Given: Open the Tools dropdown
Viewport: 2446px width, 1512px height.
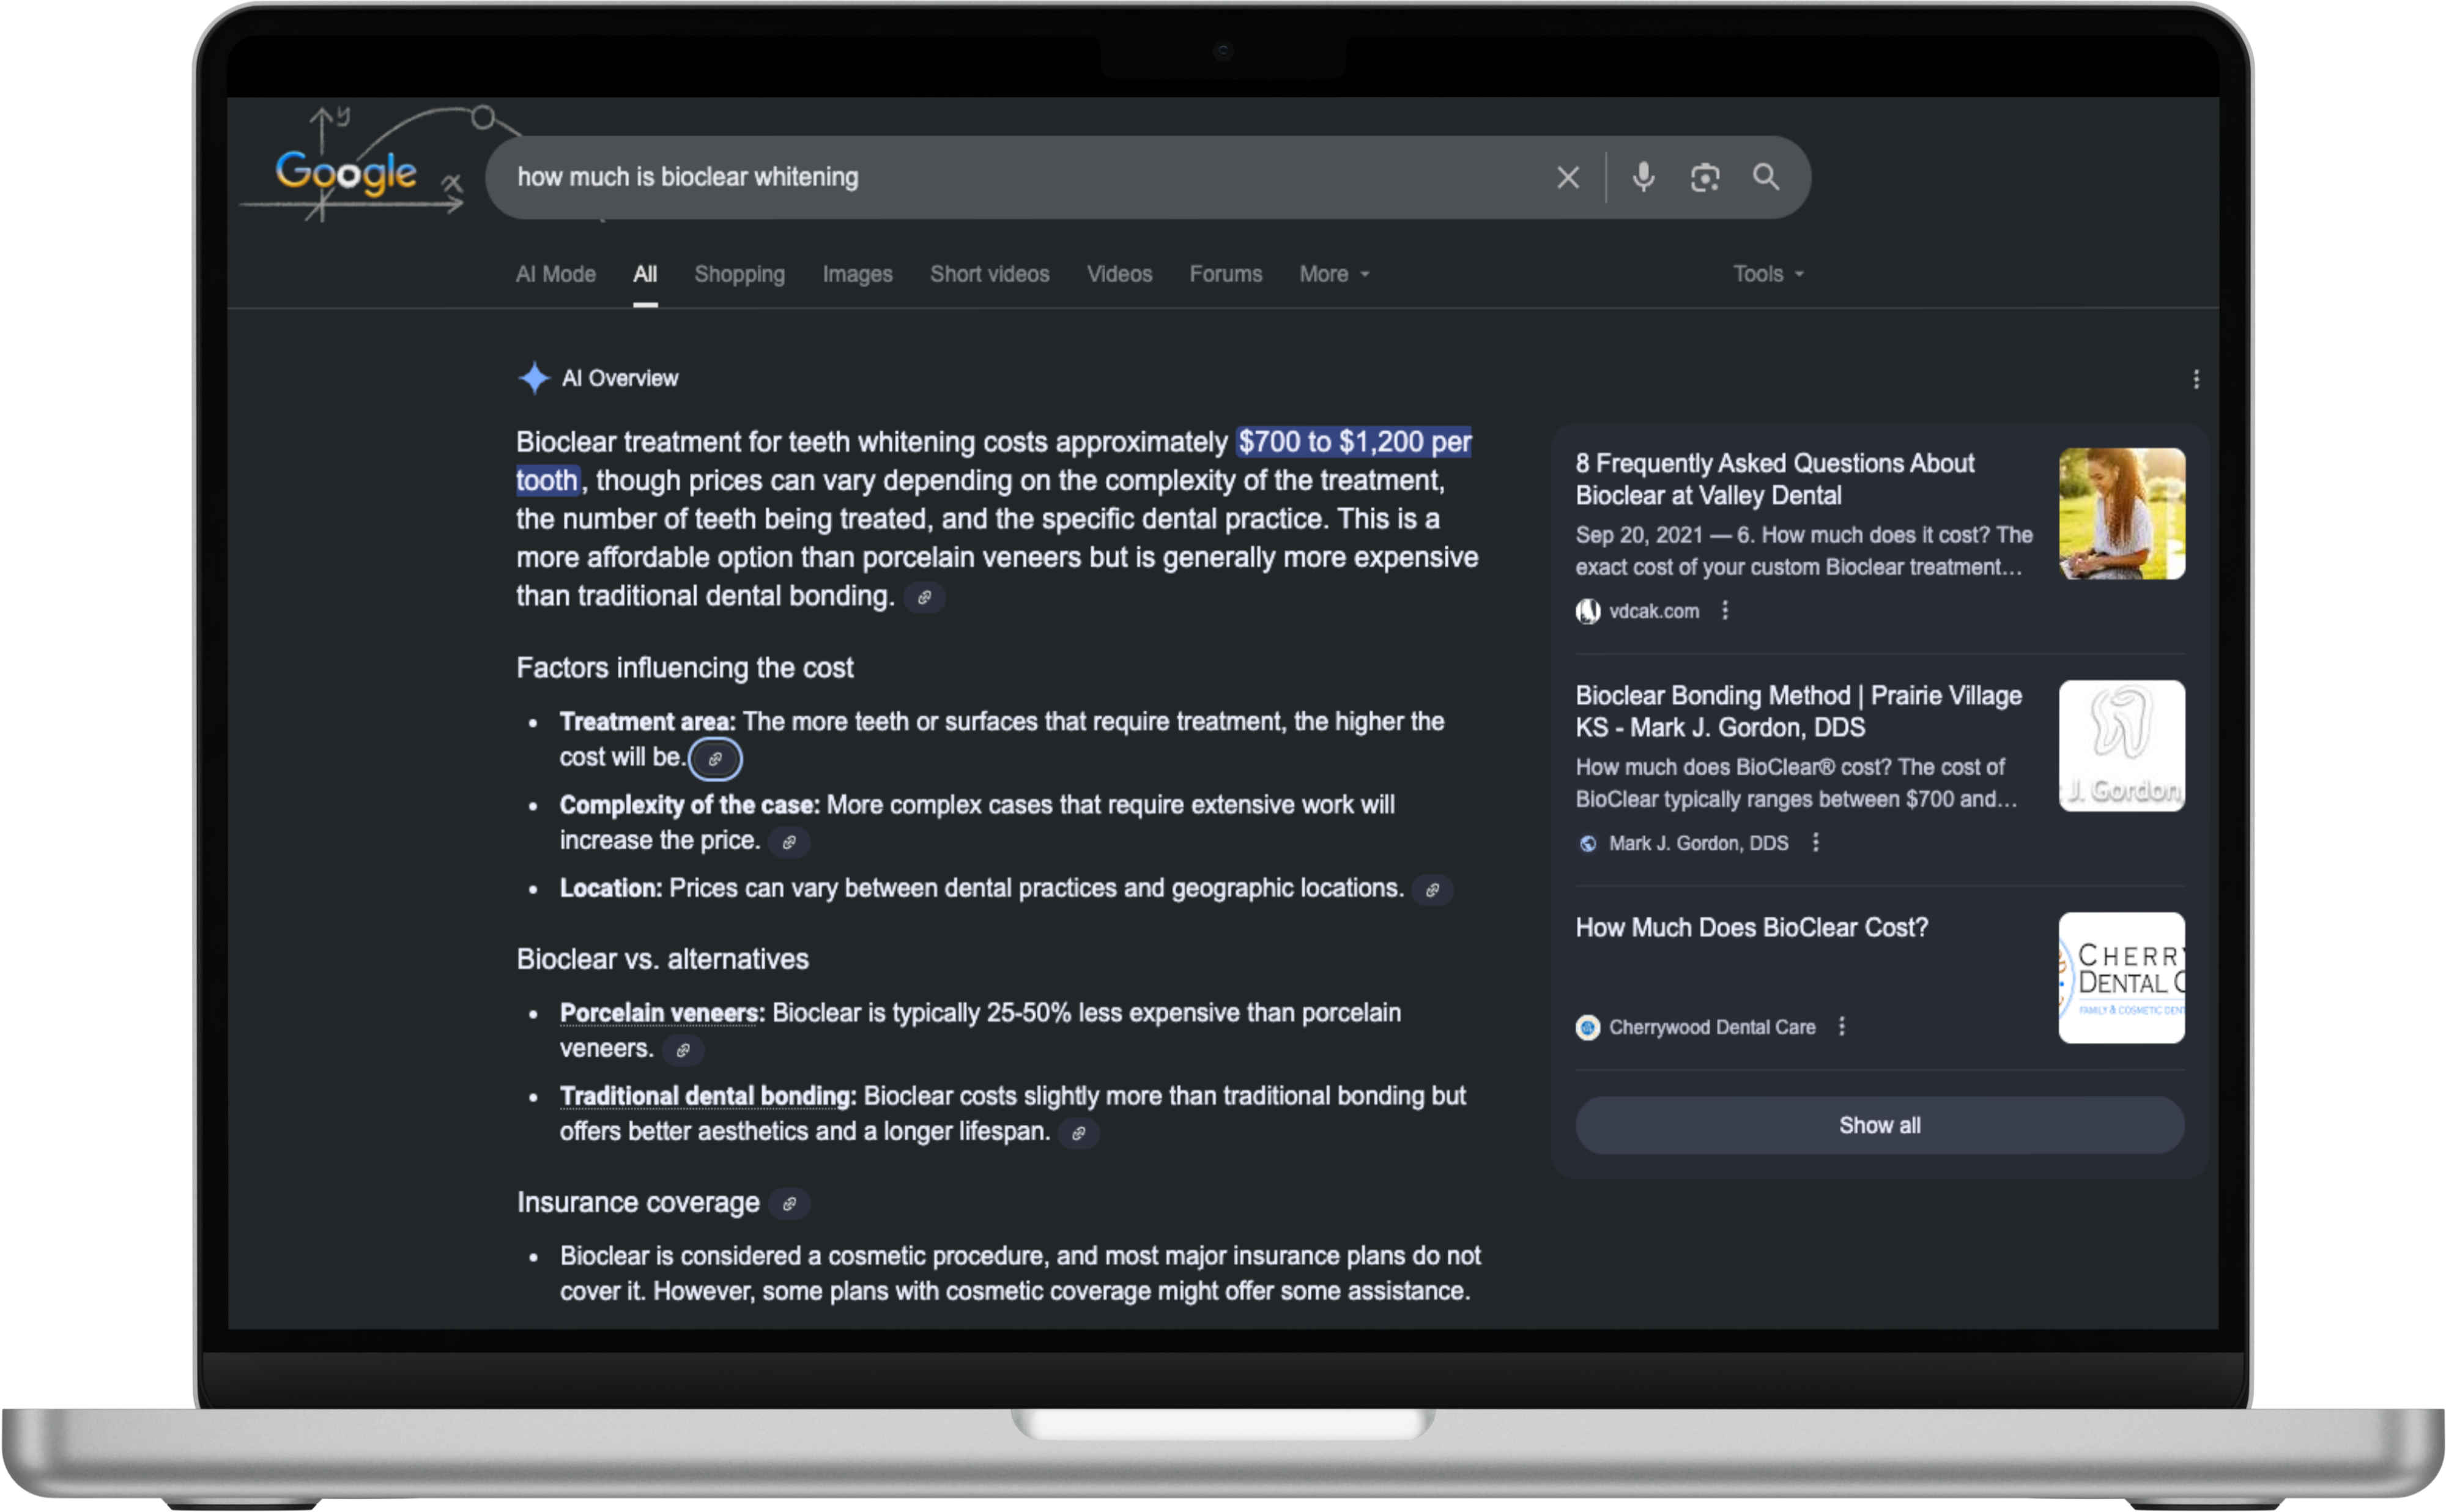Looking at the screenshot, I should [1767, 274].
